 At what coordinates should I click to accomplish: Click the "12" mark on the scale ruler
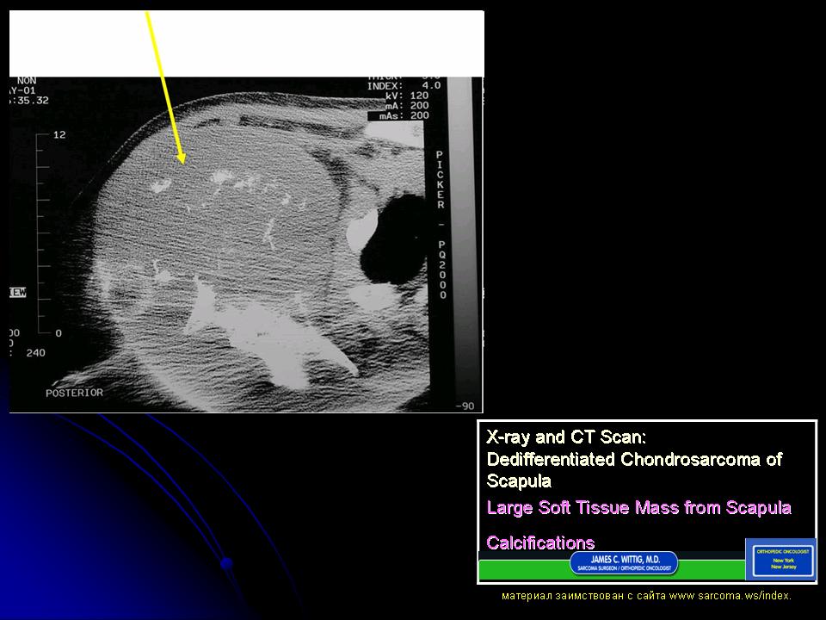(x=59, y=135)
